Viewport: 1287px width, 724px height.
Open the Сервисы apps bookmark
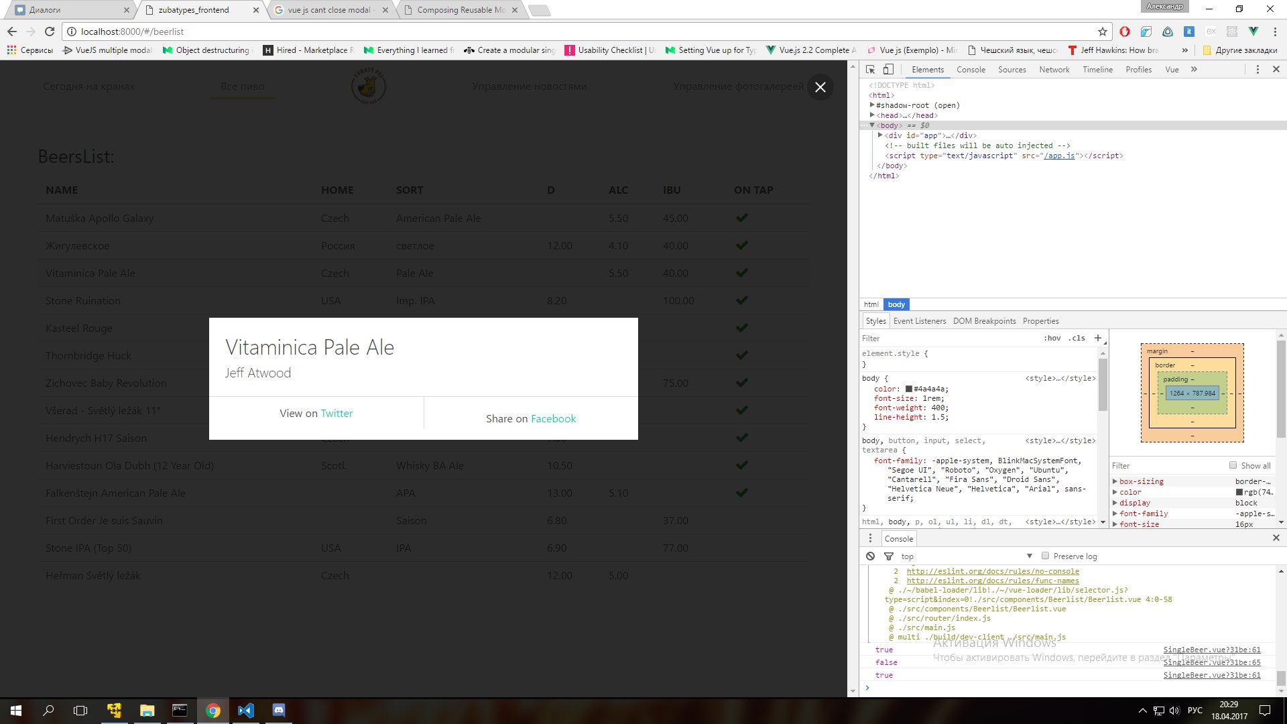point(30,50)
